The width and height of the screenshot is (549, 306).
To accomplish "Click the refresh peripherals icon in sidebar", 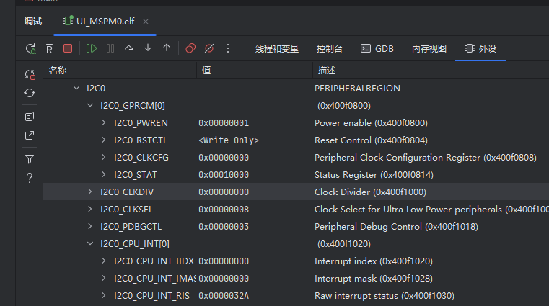I will pos(30,93).
